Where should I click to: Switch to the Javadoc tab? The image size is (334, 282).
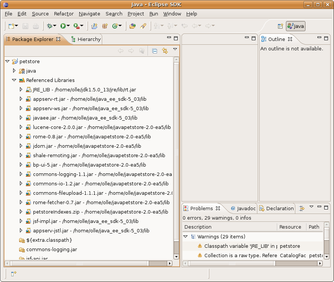tap(243, 208)
